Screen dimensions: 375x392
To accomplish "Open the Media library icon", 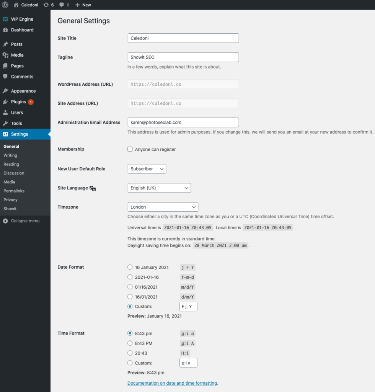I will coord(5,55).
